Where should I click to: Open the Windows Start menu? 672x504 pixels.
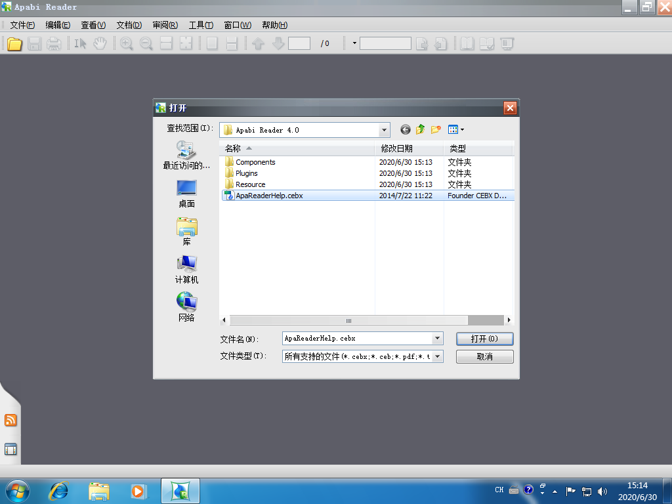click(x=18, y=491)
